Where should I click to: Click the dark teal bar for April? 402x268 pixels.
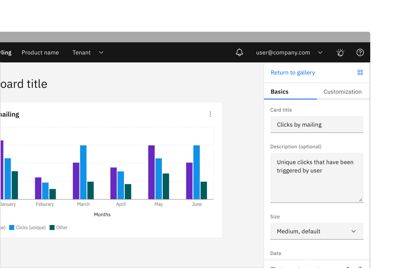(x=128, y=191)
